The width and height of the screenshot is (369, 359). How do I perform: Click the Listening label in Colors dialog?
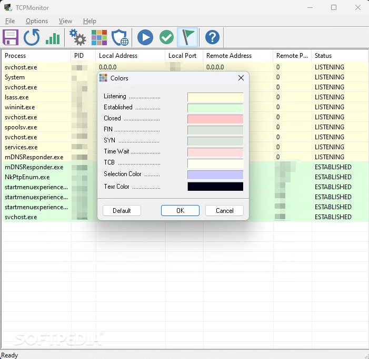point(115,96)
